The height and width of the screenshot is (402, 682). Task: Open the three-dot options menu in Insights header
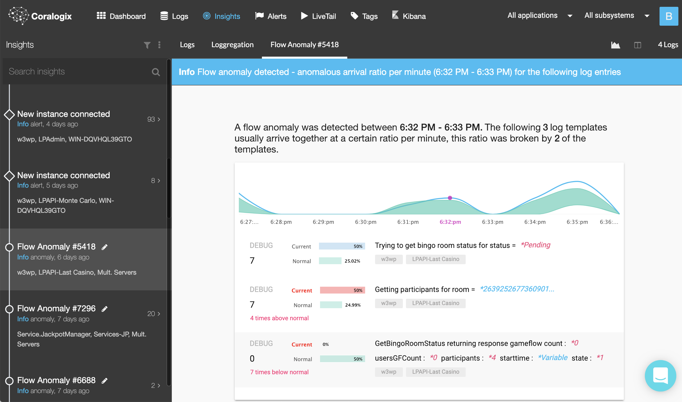[x=159, y=45]
